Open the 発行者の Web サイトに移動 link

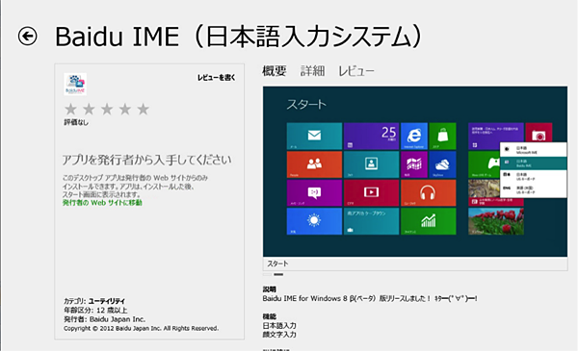click(x=102, y=203)
